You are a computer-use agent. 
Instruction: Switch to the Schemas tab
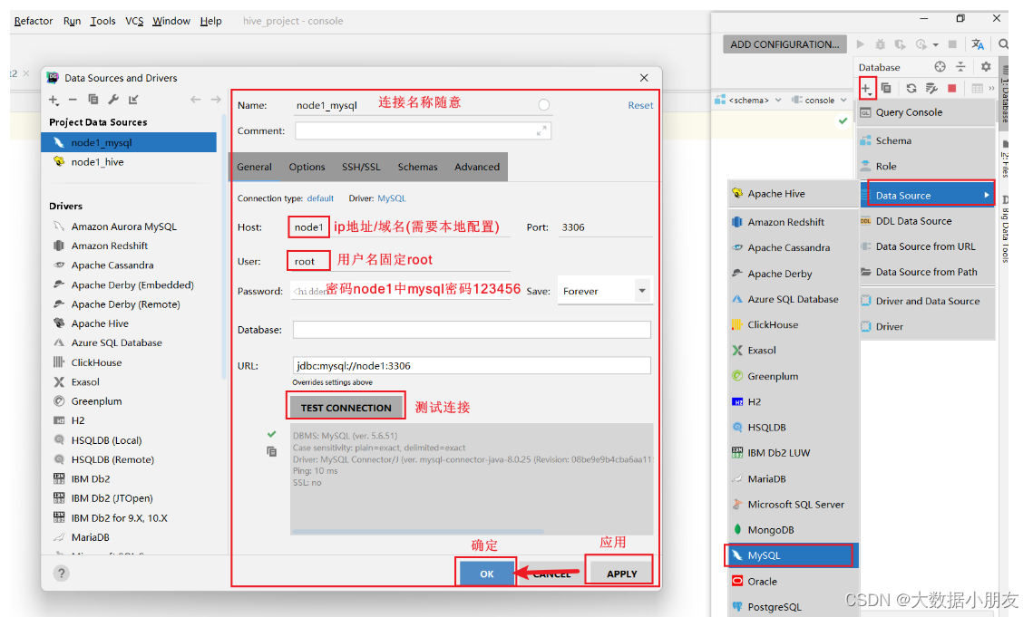tap(418, 167)
